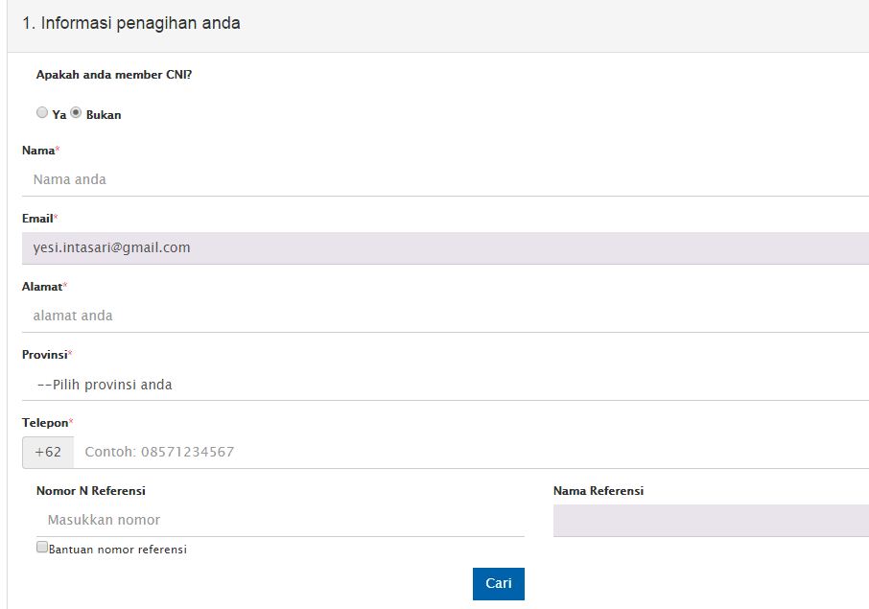Click the Nama field label
869x609 pixels.
point(38,151)
